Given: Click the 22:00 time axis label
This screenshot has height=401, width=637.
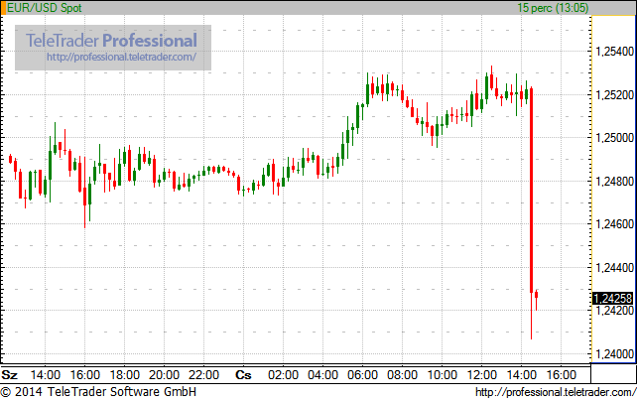Looking at the screenshot, I should pyautogui.click(x=204, y=374).
